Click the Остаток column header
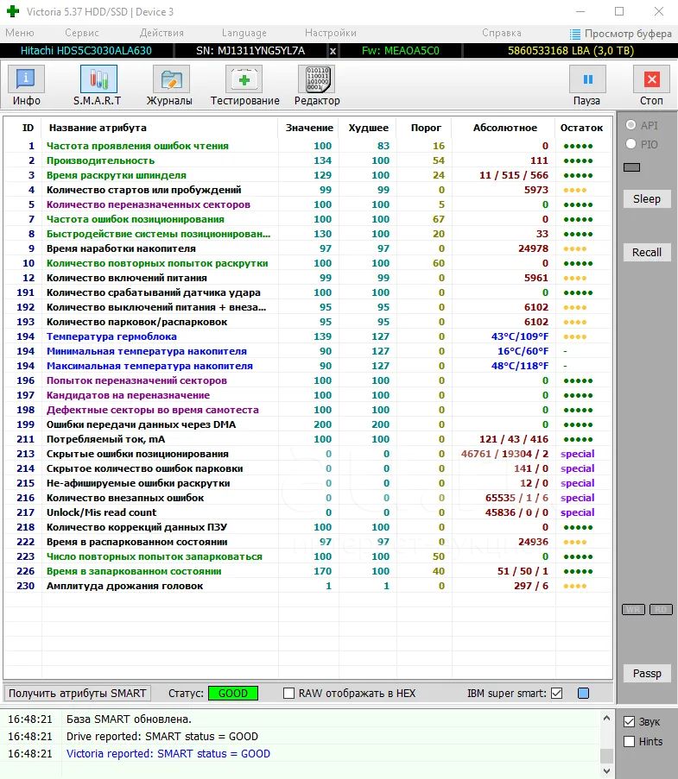The width and height of the screenshot is (678, 779). 581,128
